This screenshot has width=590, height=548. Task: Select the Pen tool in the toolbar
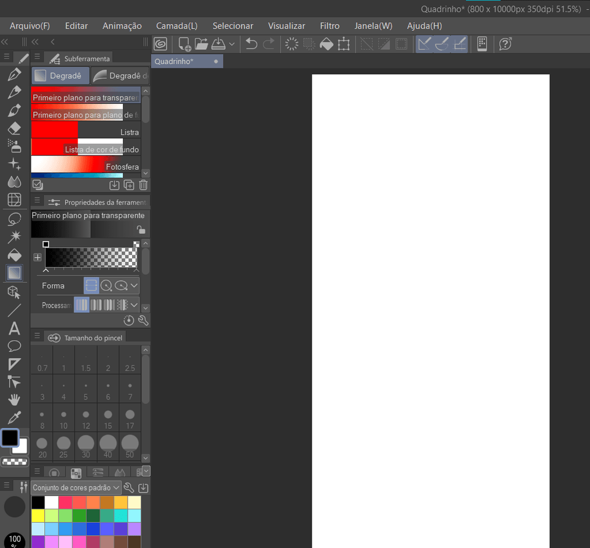tap(14, 74)
